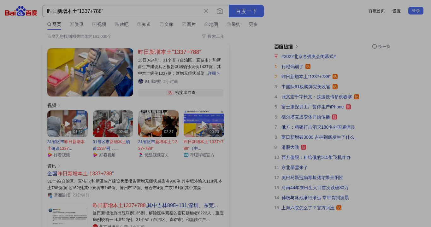Play the 00:23 video thumbnail
This screenshot has width=431, height=227.
coord(204,124)
